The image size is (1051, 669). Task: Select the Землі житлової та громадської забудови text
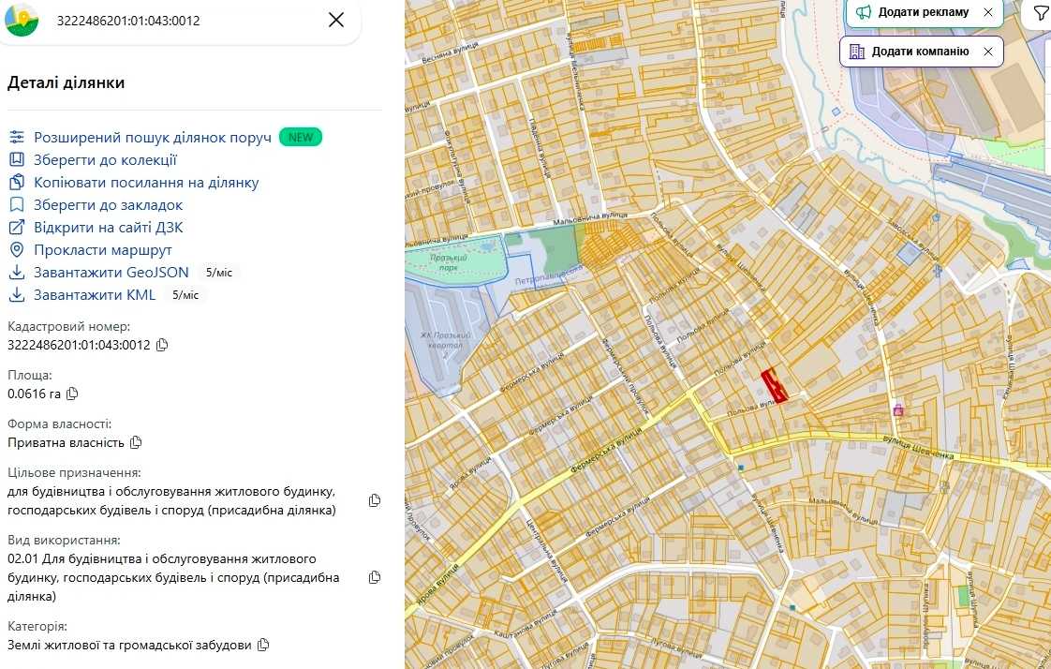click(x=129, y=645)
